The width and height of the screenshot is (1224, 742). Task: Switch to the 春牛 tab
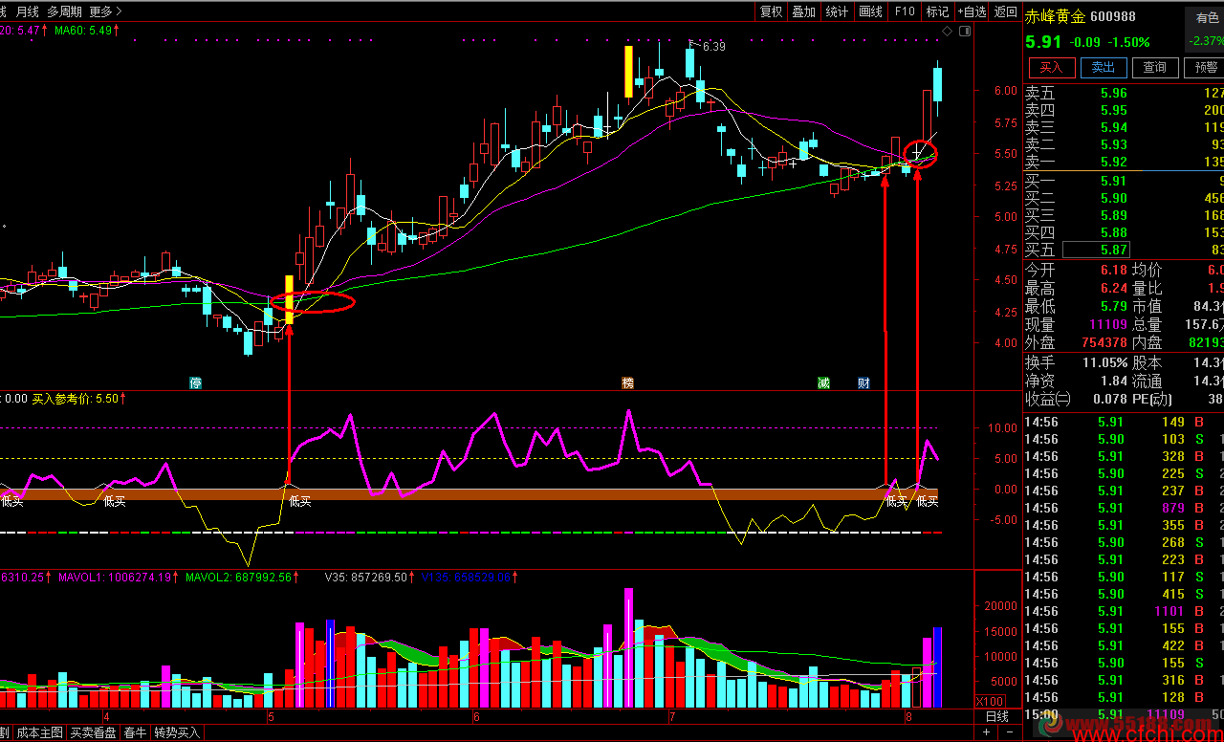(x=136, y=732)
